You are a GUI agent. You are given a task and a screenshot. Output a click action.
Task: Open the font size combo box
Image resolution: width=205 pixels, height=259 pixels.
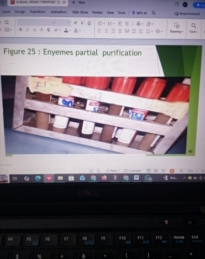[63, 23]
